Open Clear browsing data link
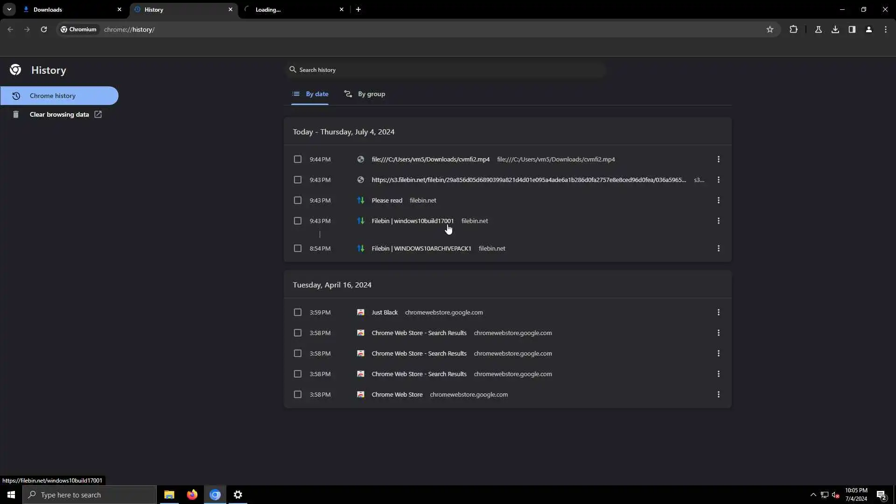 59,114
